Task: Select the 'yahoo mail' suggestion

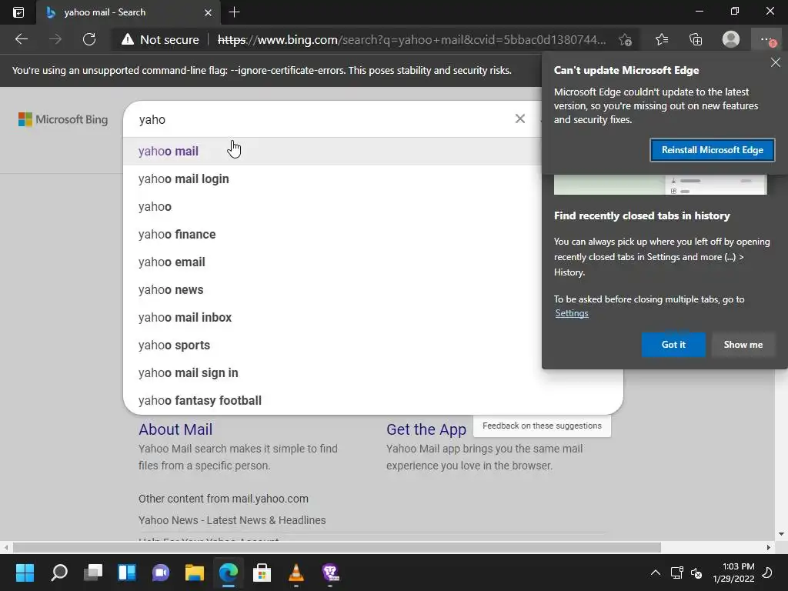Action: pos(332,152)
